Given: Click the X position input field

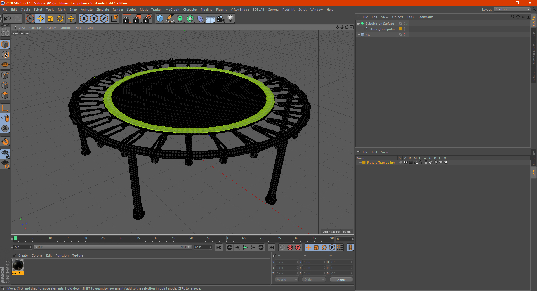Looking at the screenshot, I should pos(287,262).
